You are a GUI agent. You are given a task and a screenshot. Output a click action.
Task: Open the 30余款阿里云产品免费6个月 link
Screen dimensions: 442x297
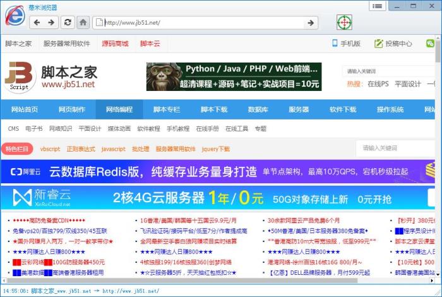click(304, 221)
